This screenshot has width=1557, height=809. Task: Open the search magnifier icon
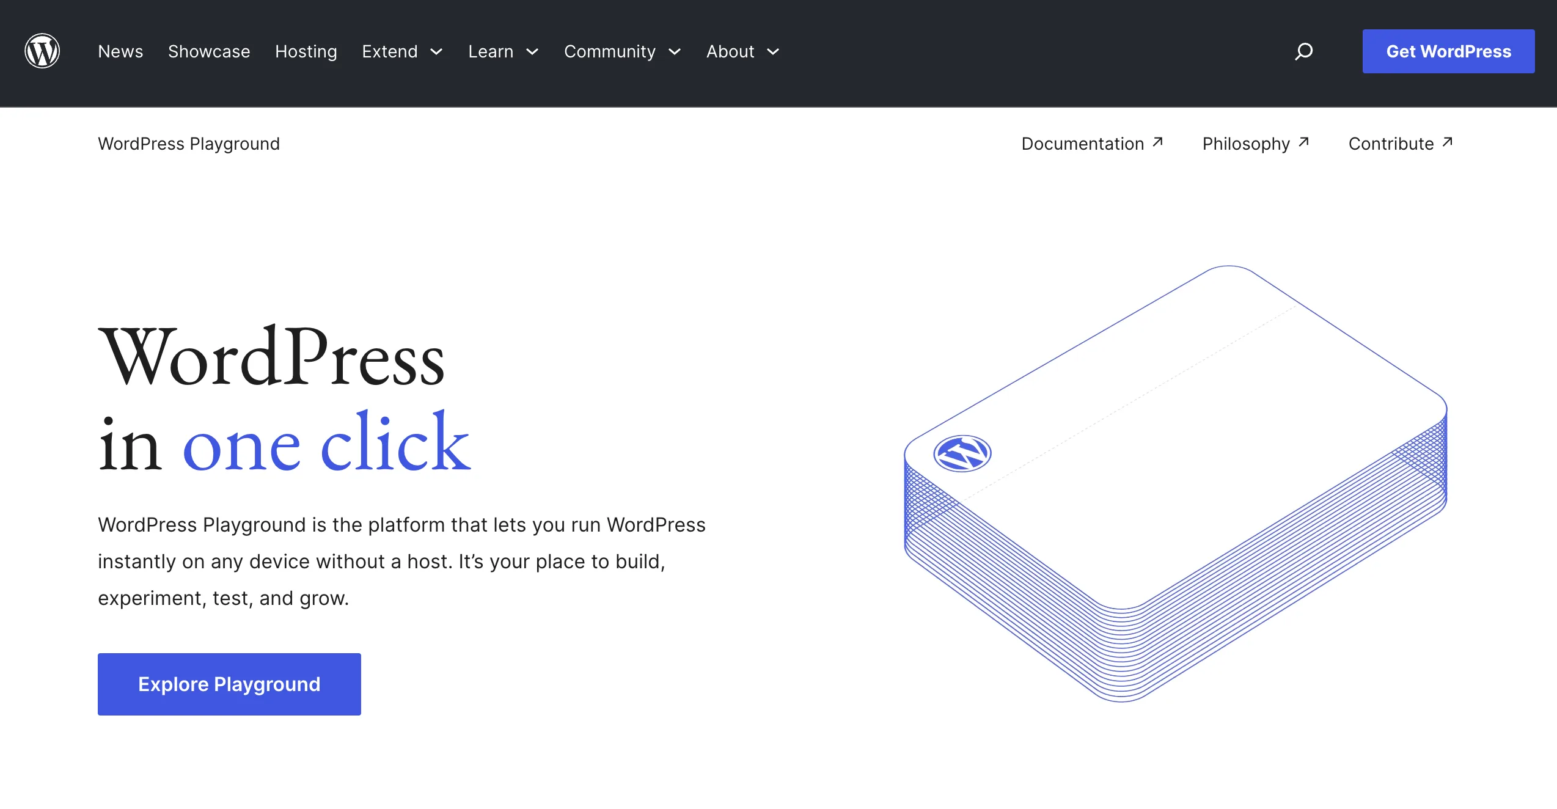point(1303,51)
